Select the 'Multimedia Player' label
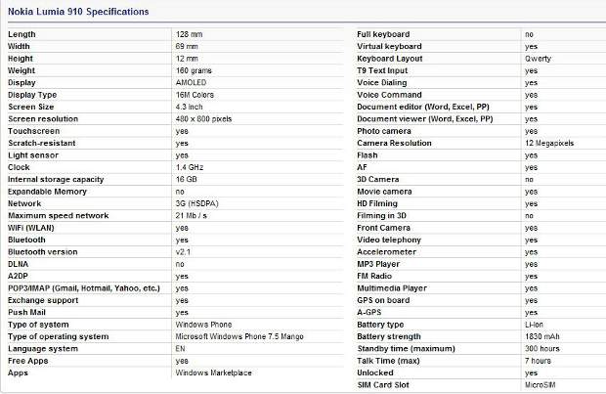The image size is (606, 394). [392, 288]
